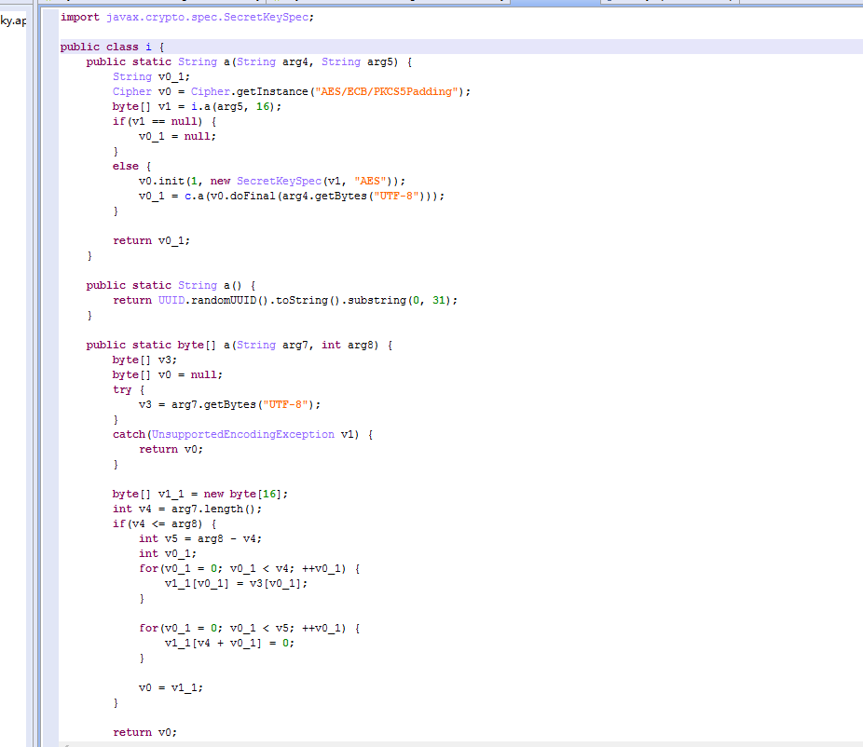Click 'byte[] v3;' declaration
The image size is (863, 747).
pos(144,360)
